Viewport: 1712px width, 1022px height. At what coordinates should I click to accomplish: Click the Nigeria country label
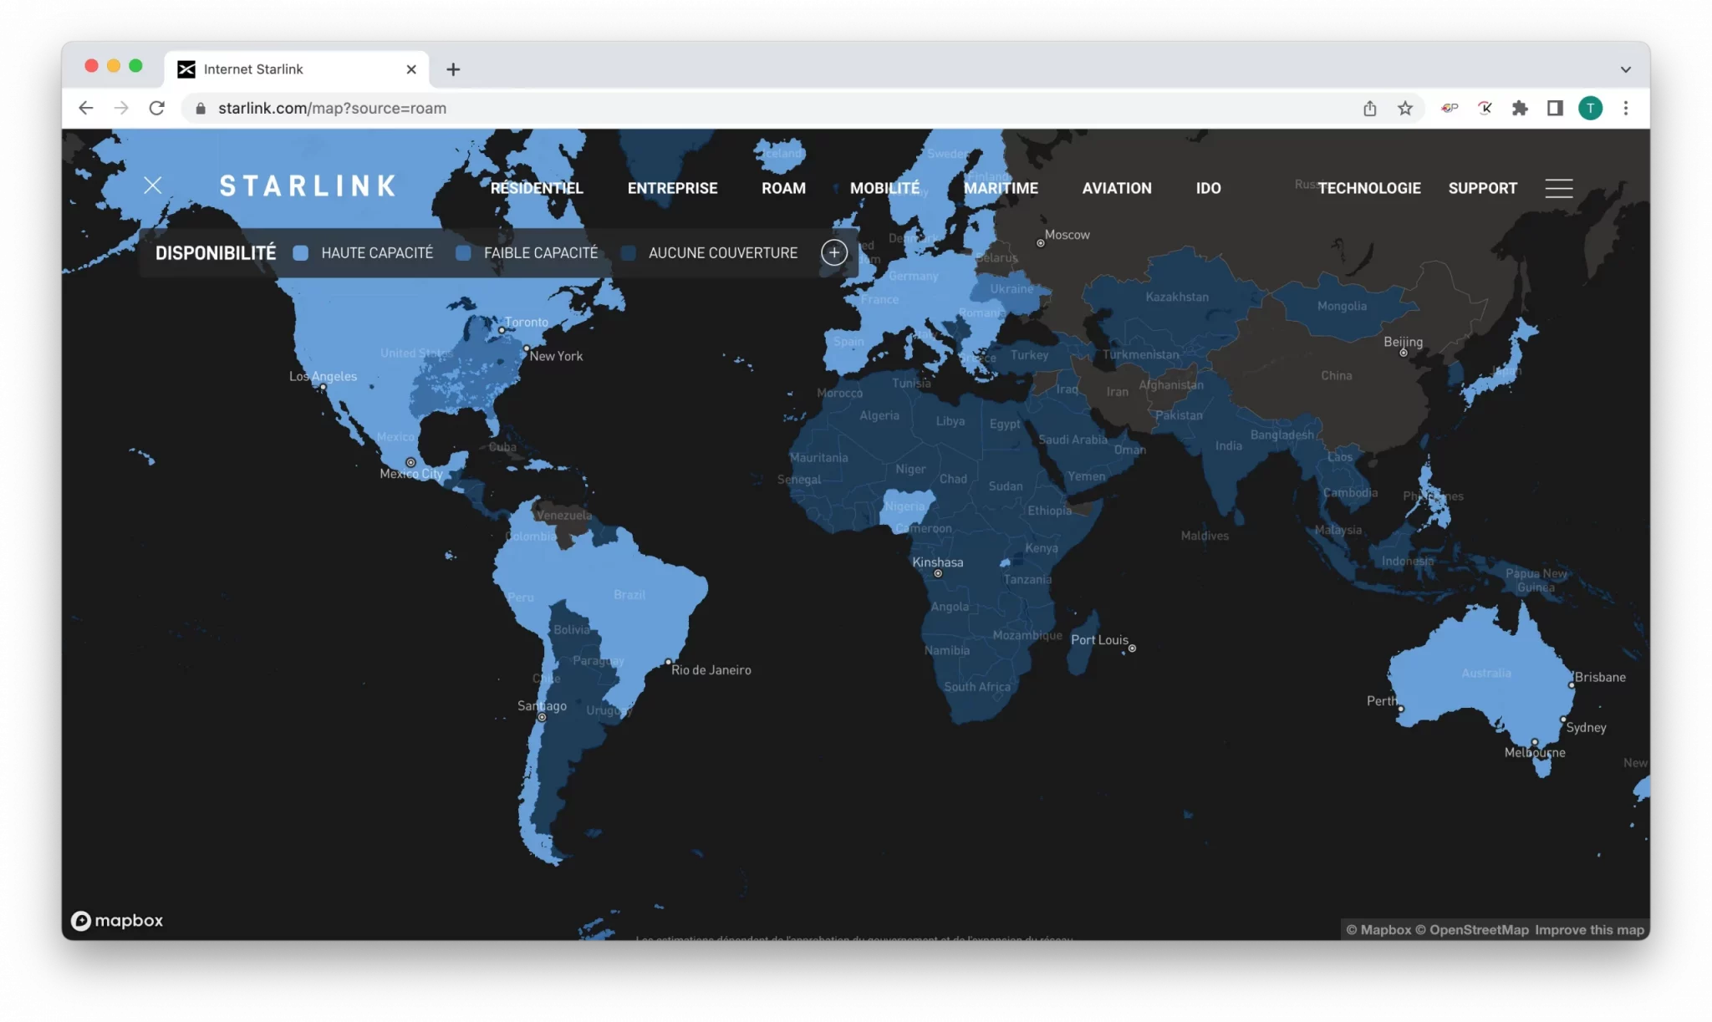(x=905, y=506)
